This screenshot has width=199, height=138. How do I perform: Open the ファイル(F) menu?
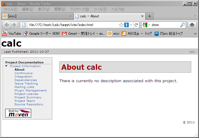coord(10,9)
